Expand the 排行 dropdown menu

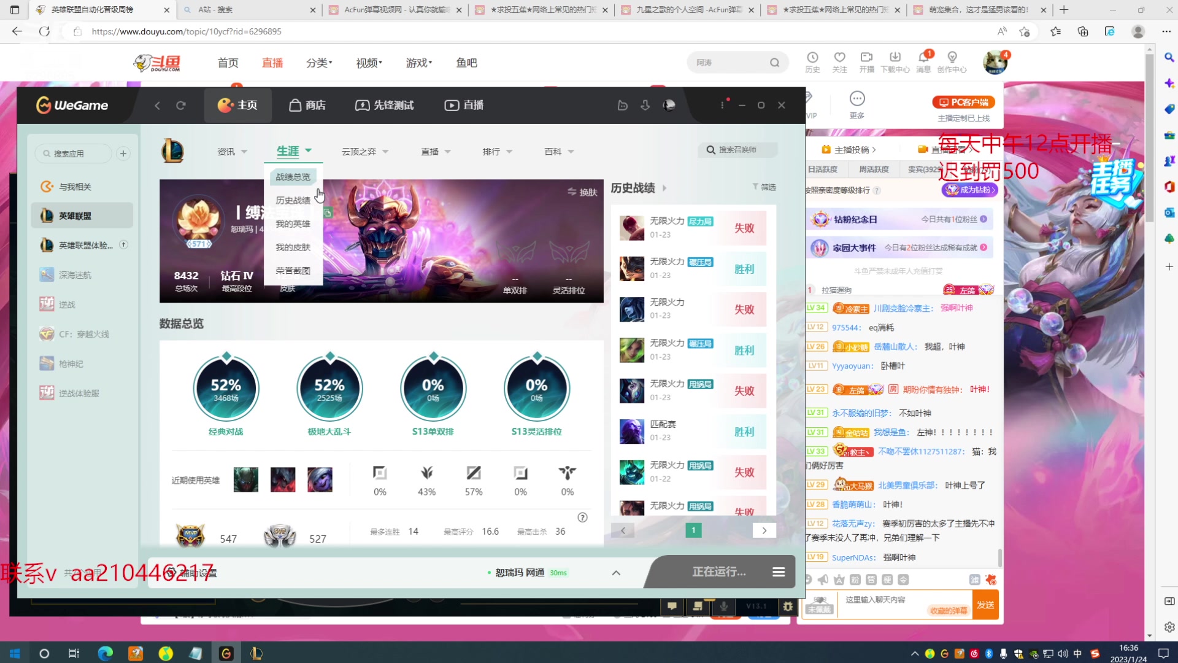[x=498, y=152]
